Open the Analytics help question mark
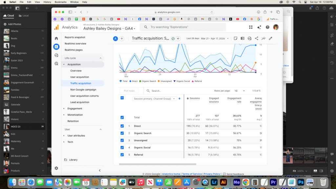Viewport: 336px width, 189px height. pyautogui.click(x=267, y=27)
